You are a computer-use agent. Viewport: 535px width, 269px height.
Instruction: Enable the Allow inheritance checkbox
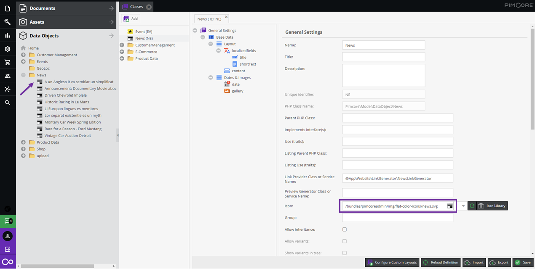(x=345, y=229)
